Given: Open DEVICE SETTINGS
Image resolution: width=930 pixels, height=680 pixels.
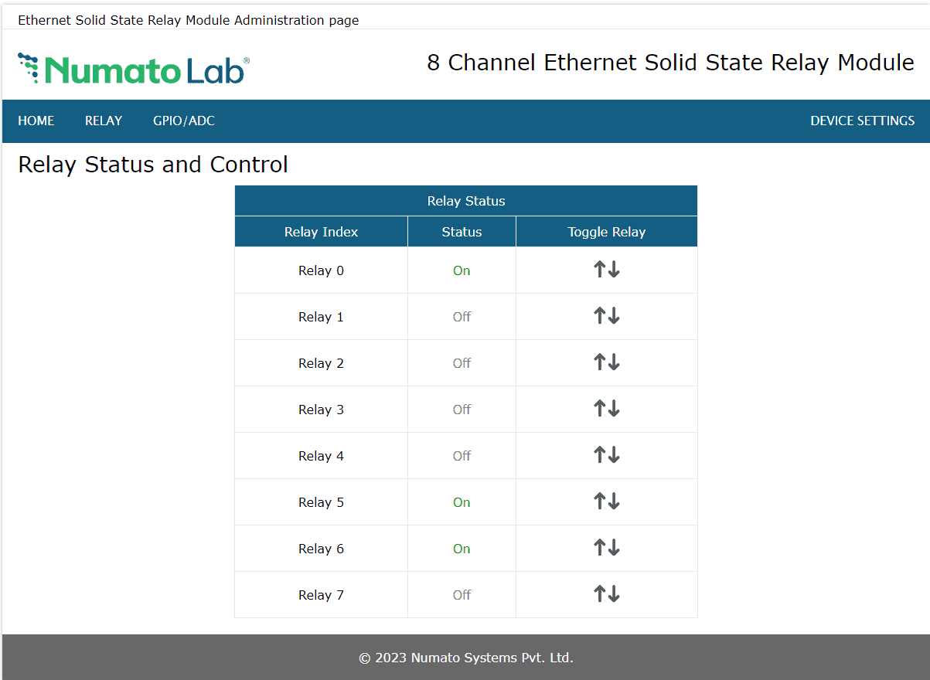Looking at the screenshot, I should (x=862, y=121).
